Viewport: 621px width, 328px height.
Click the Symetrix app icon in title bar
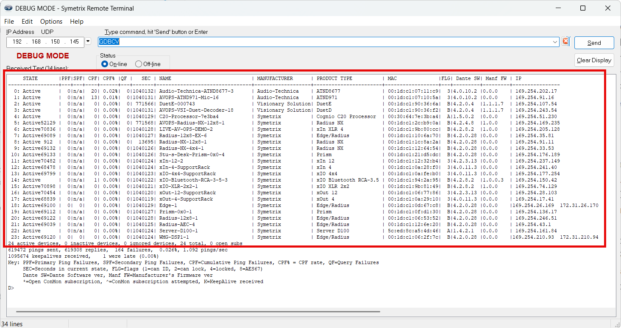click(8, 8)
